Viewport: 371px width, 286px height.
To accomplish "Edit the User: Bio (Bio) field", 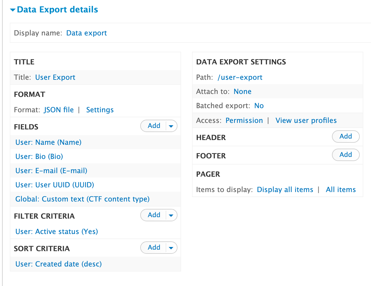I will click(39, 157).
